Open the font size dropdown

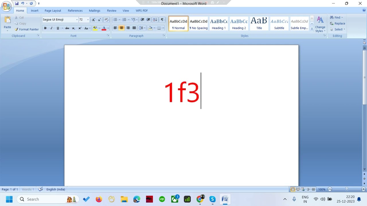coord(88,19)
